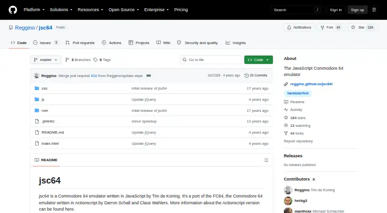Image resolution: width=387 pixels, height=213 pixels.
Task: Open the .jshintrc file
Action: coord(48,122)
